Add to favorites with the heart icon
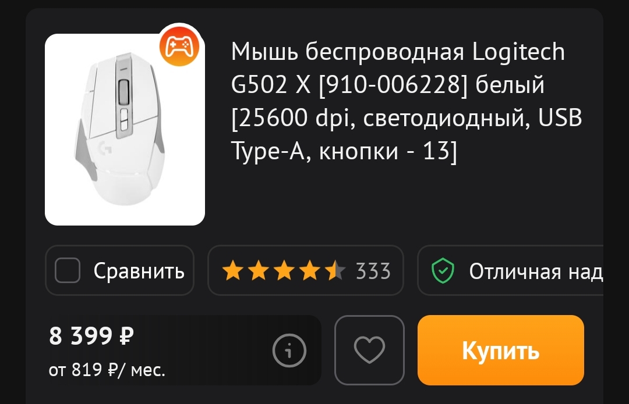Image resolution: width=629 pixels, height=404 pixels. pyautogui.click(x=369, y=351)
